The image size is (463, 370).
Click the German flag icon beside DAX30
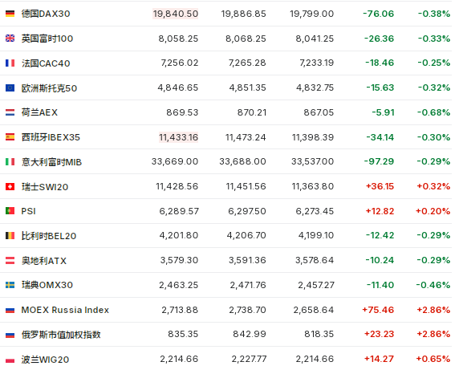click(10, 14)
